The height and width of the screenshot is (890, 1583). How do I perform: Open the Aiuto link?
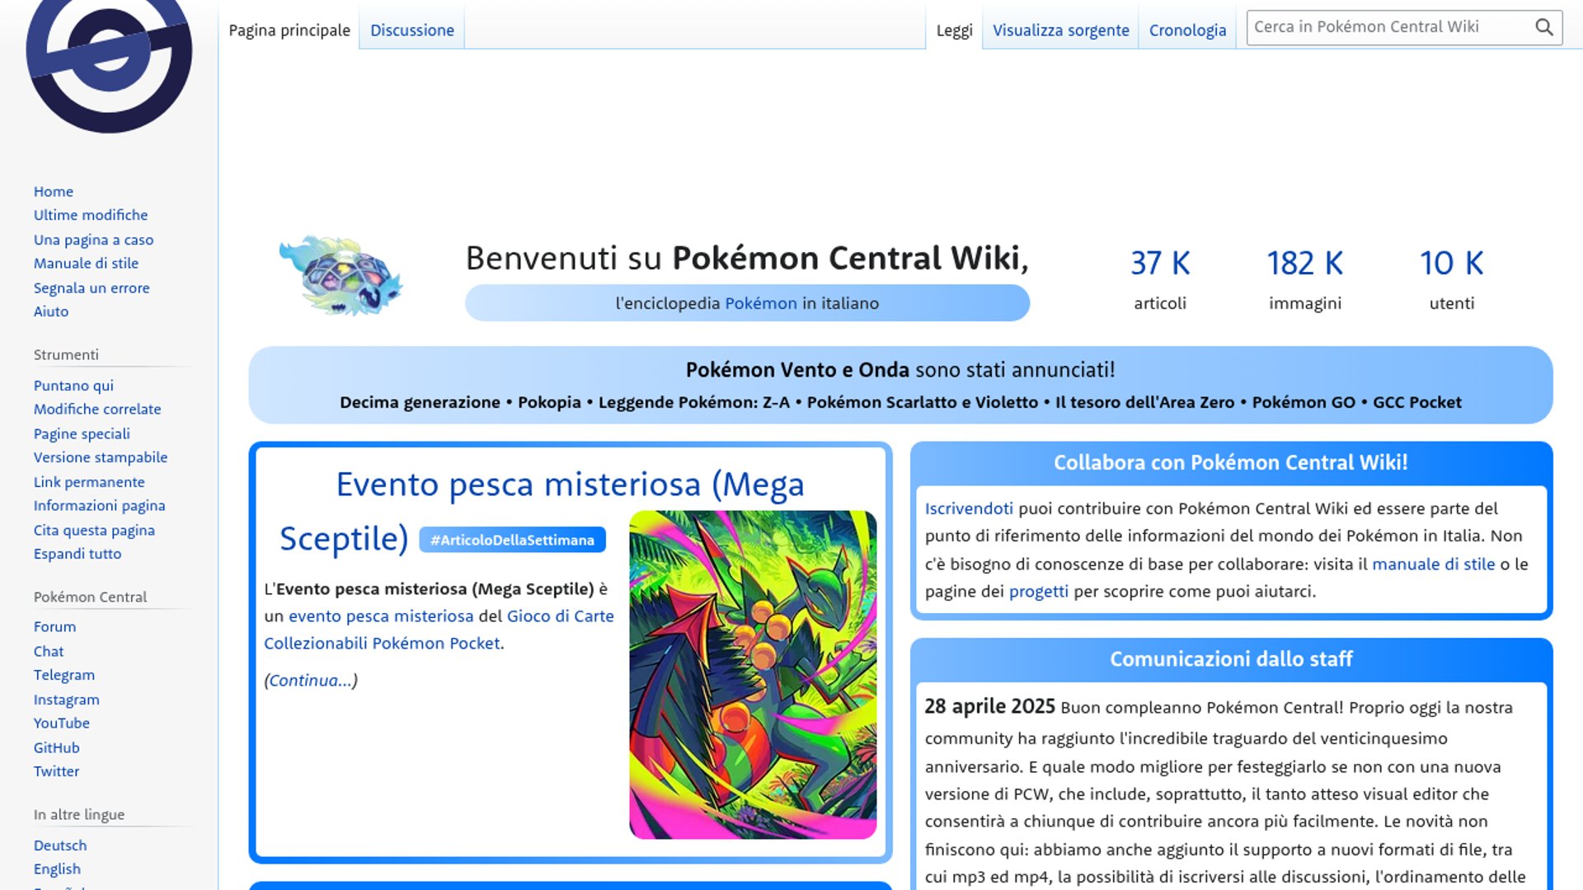pos(51,311)
